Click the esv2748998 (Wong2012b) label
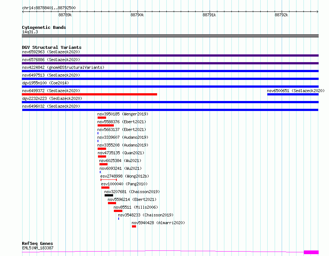This screenshot has width=329, height=256. (125, 176)
